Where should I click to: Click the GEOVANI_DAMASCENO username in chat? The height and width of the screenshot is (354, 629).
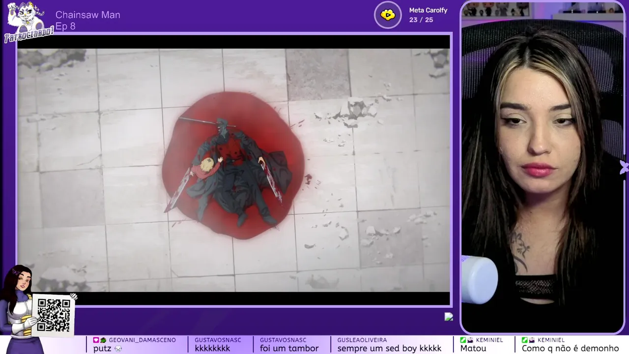click(142, 340)
